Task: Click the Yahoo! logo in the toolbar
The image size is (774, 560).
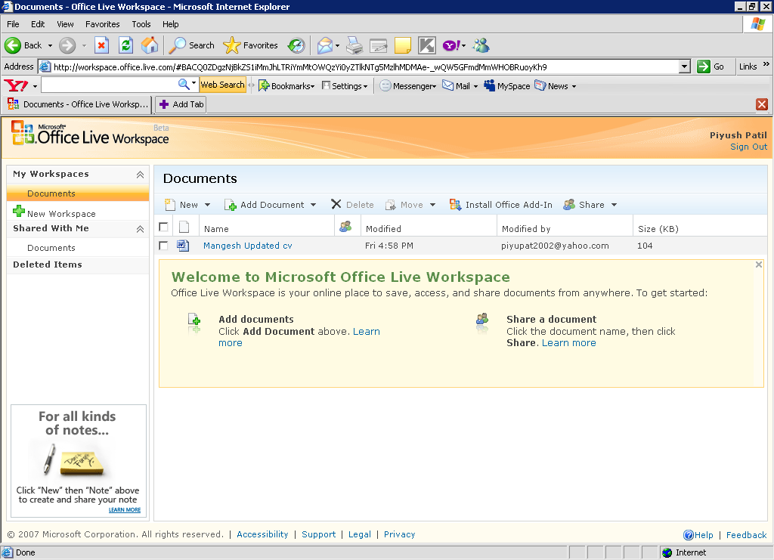Action: pos(16,86)
